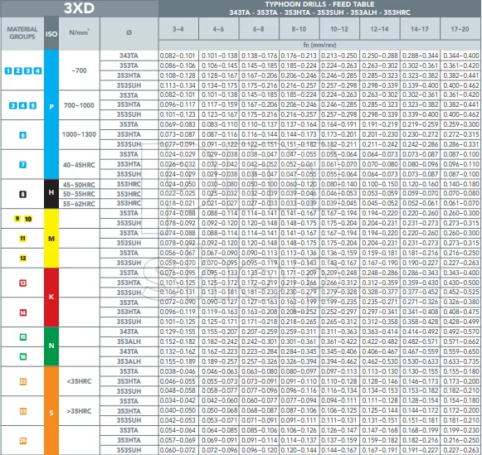Click yellow material group badge 10
The width and height of the screenshot is (482, 455).
(x=28, y=219)
